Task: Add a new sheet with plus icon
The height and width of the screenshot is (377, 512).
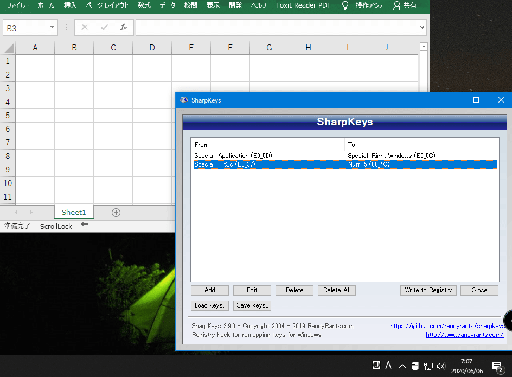Action: pyautogui.click(x=116, y=213)
